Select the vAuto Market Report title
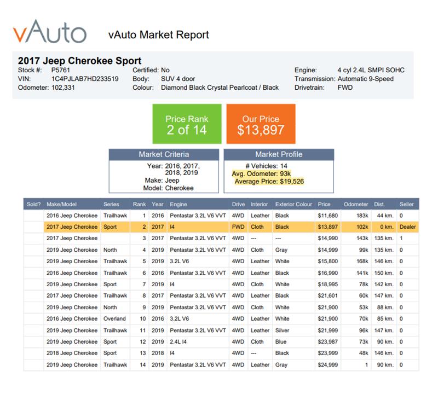Viewport: 438px width, 400px height. (159, 35)
